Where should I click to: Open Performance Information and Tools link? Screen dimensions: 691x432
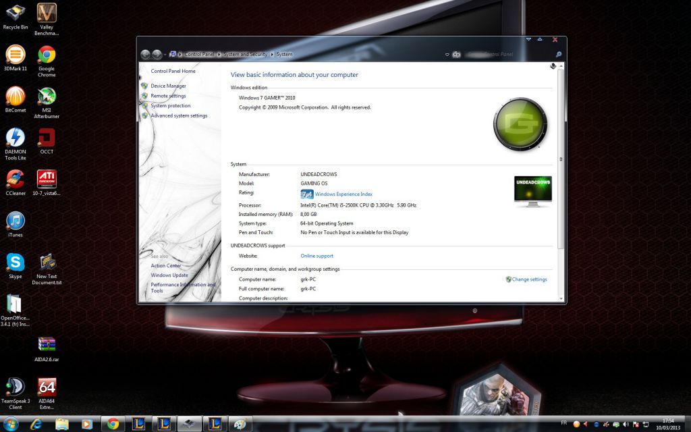click(x=183, y=288)
